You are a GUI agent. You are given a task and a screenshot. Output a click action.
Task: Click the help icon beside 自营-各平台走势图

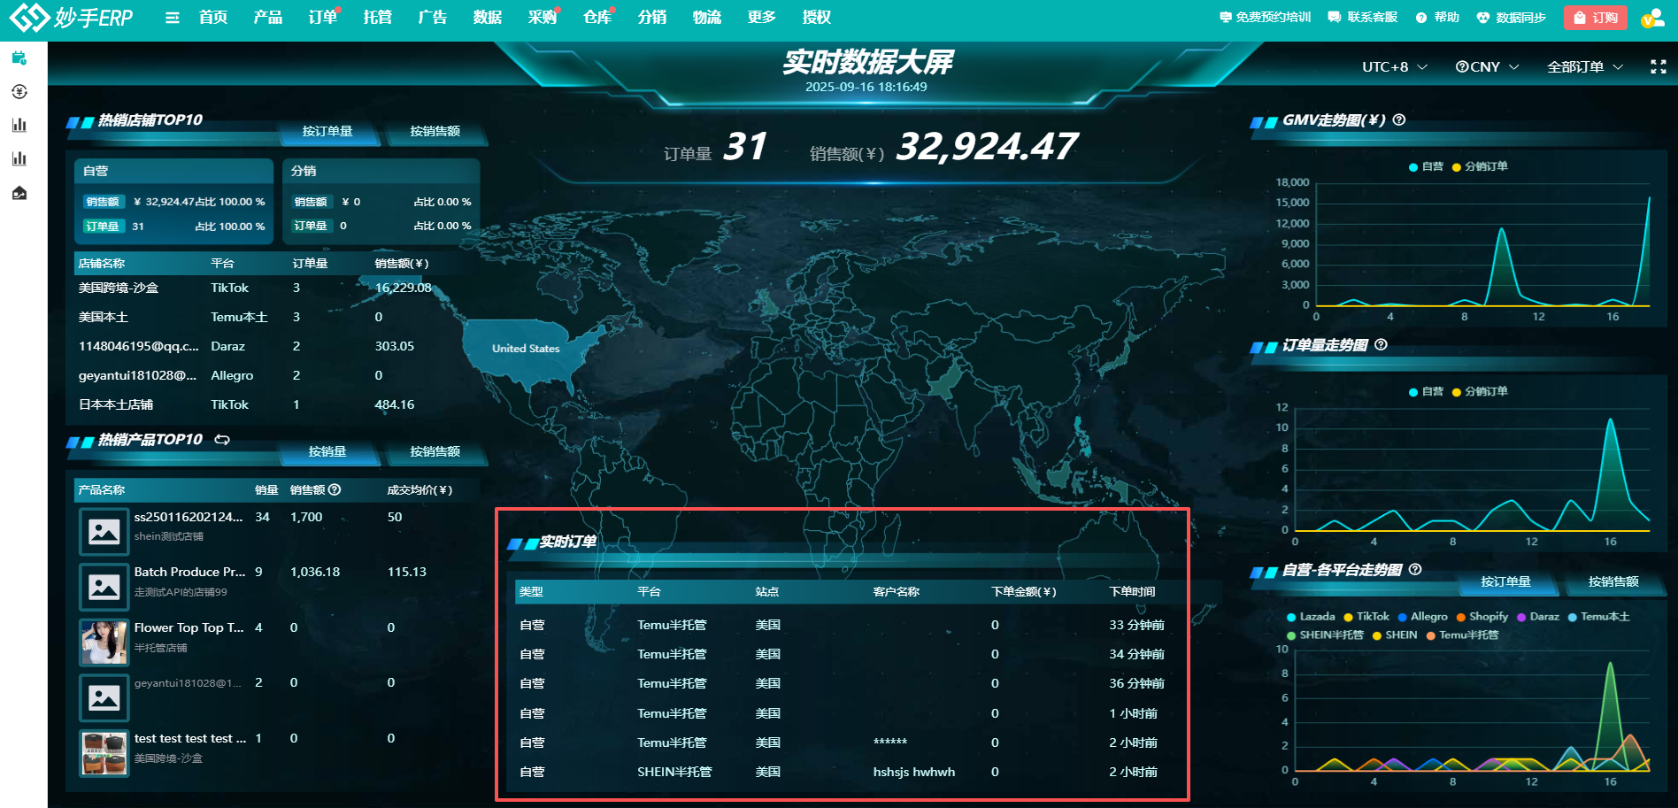1415,569
